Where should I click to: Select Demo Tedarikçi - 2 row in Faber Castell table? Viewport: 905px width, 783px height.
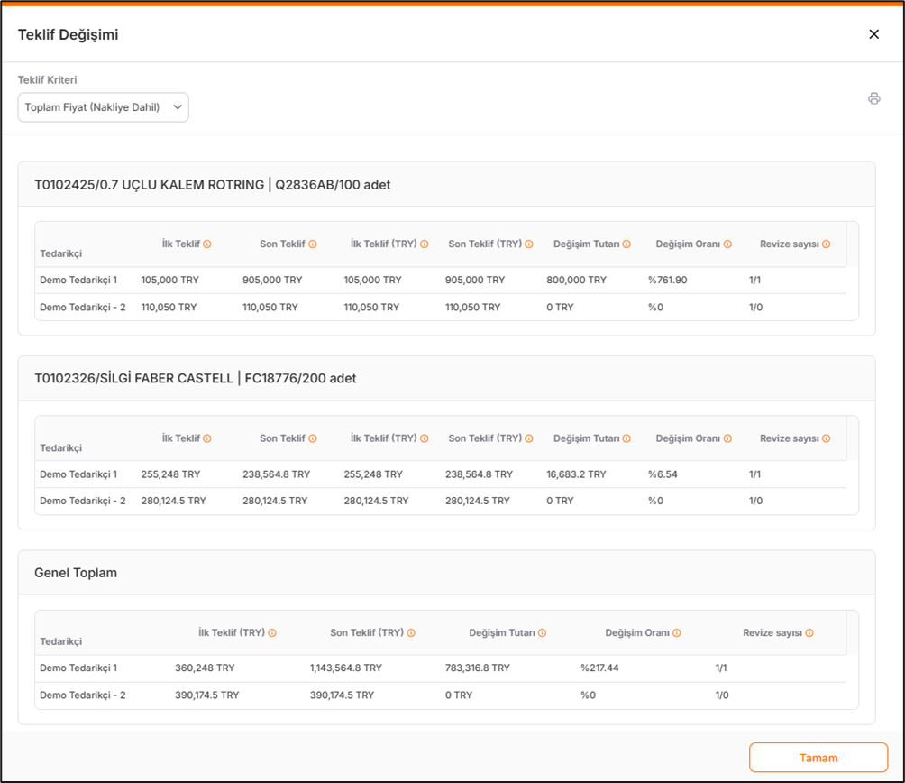[82, 501]
